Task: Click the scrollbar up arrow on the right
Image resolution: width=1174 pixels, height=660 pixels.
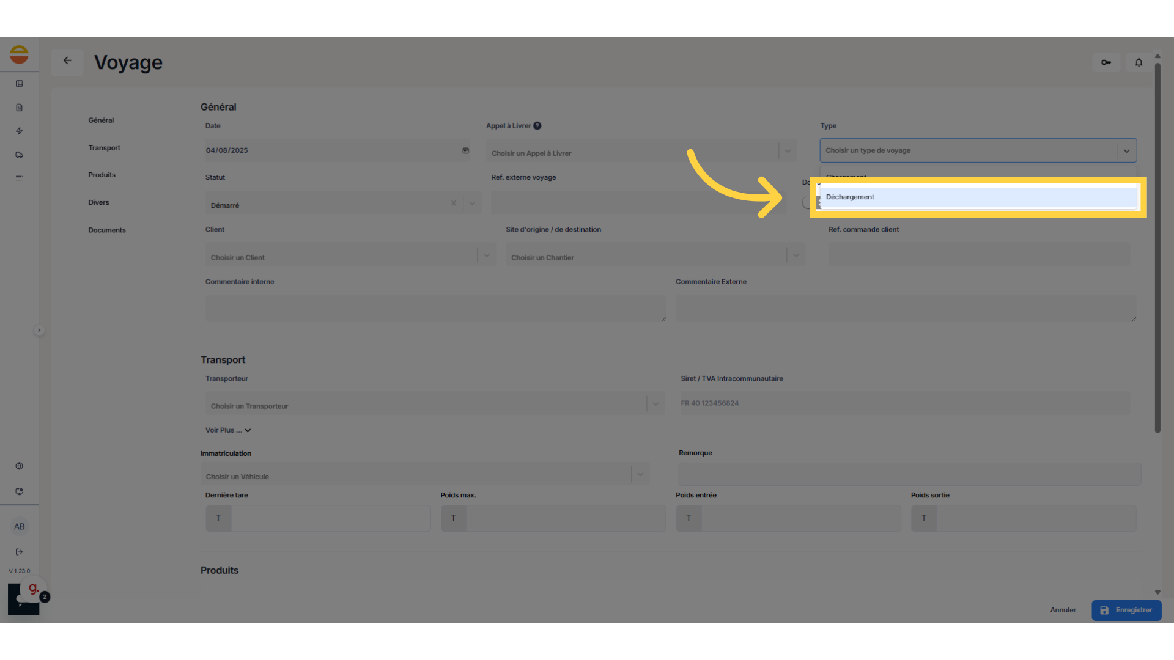Action: coord(1157,56)
